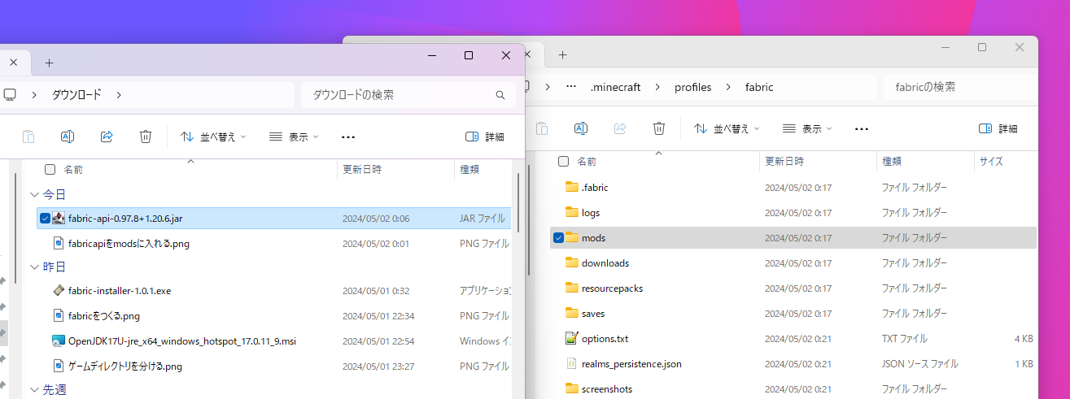The image size is (1070, 399).
Task: Click the downloads folder icon in fabric window
Action: tap(571, 262)
